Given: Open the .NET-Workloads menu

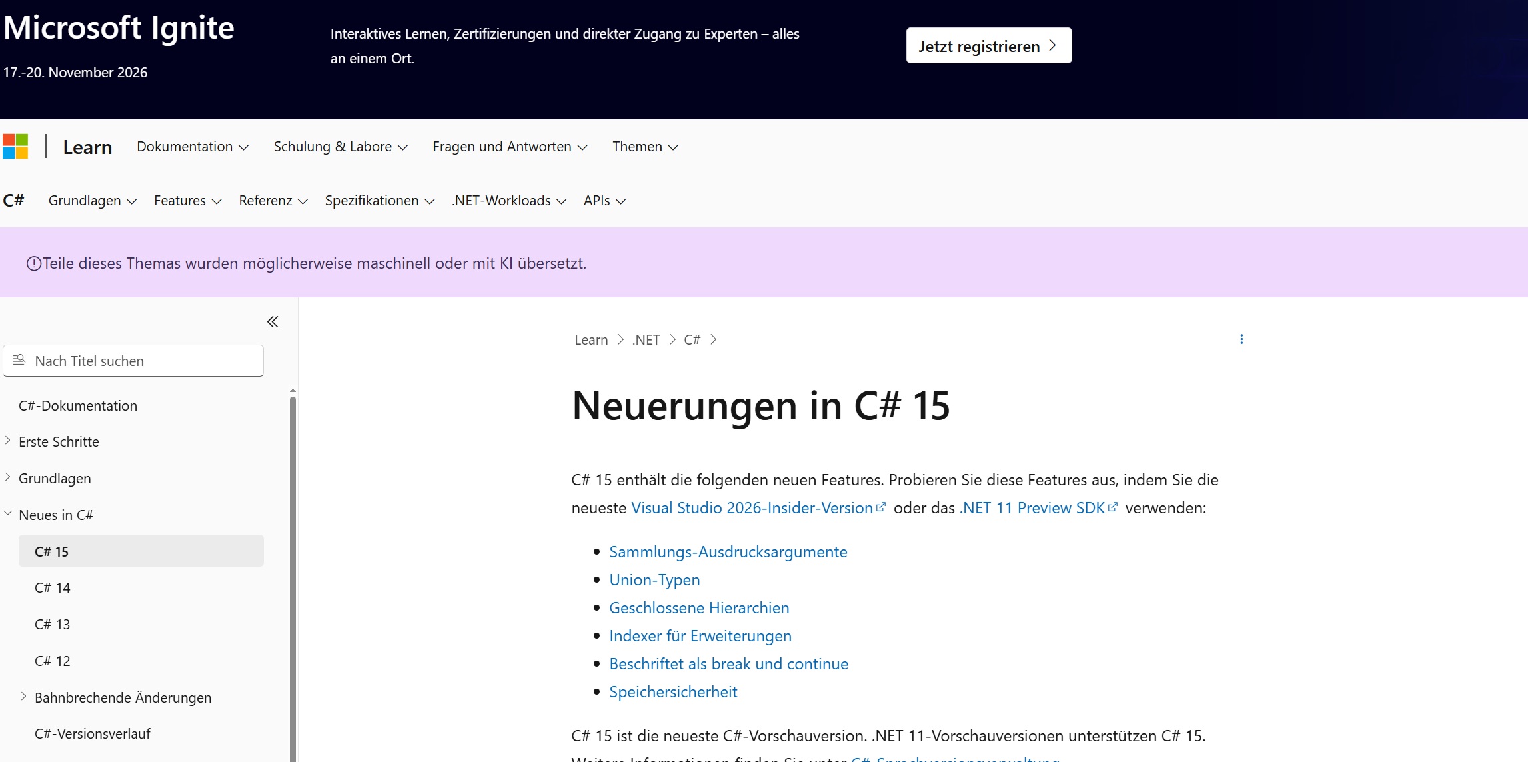Looking at the screenshot, I should coord(509,201).
